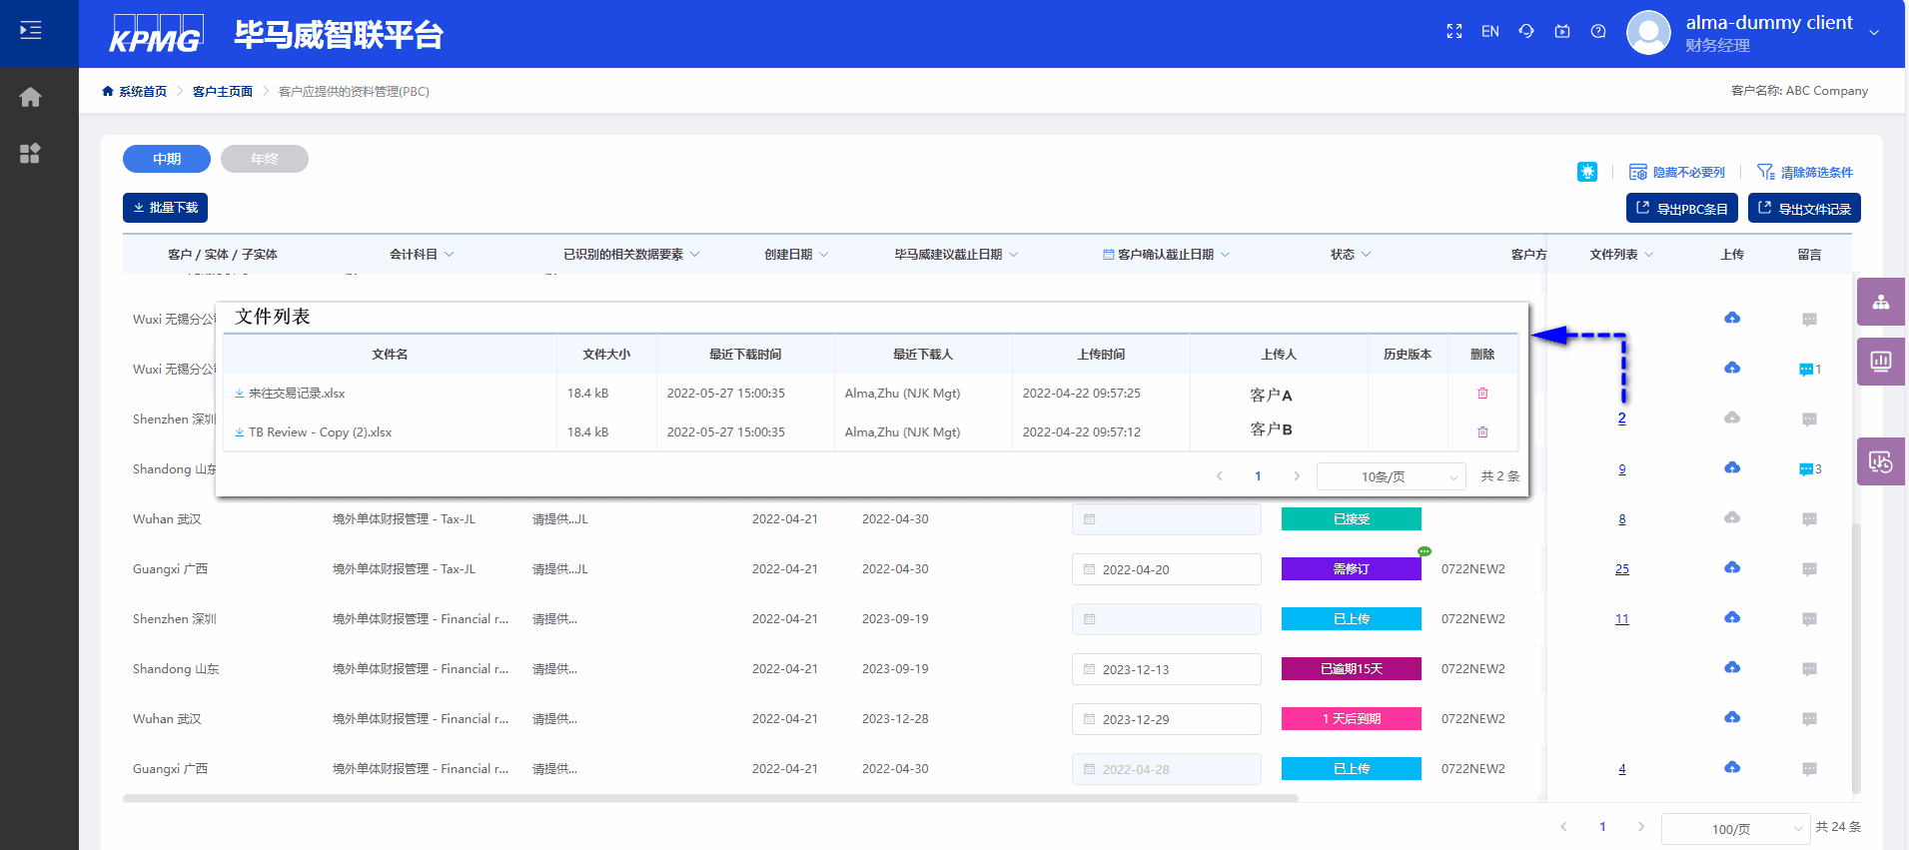Click the purple organization chart side button
1909x850 pixels.
click(1881, 302)
